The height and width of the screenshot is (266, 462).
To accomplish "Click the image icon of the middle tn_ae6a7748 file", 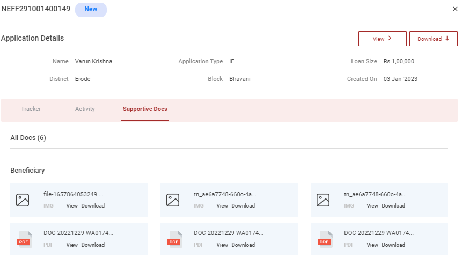I will tap(173, 200).
